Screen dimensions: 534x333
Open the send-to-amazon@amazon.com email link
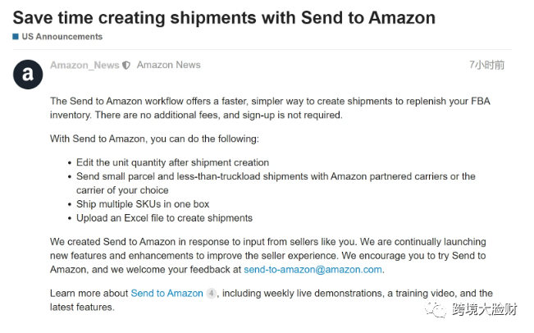point(313,269)
